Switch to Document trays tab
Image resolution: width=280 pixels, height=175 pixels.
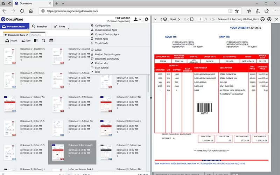[15, 27]
